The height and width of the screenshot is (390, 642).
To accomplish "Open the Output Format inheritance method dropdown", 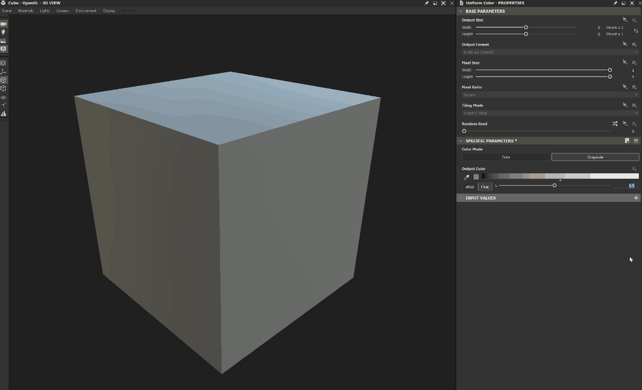I will point(625,44).
